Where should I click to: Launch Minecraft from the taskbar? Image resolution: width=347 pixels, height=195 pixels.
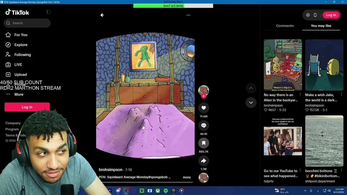142,191
